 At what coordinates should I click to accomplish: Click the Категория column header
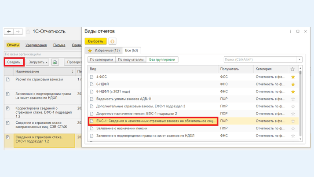[271, 69]
